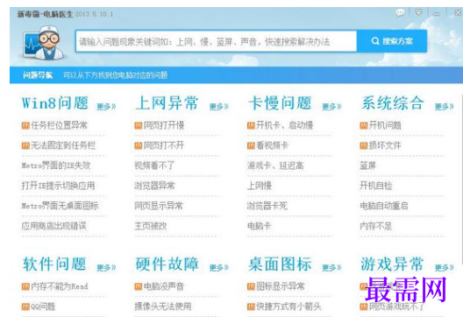Viewport: 463px width, 317px height.
Task: Open the 打开IE提示切换应用 entry
Action: pos(58,186)
